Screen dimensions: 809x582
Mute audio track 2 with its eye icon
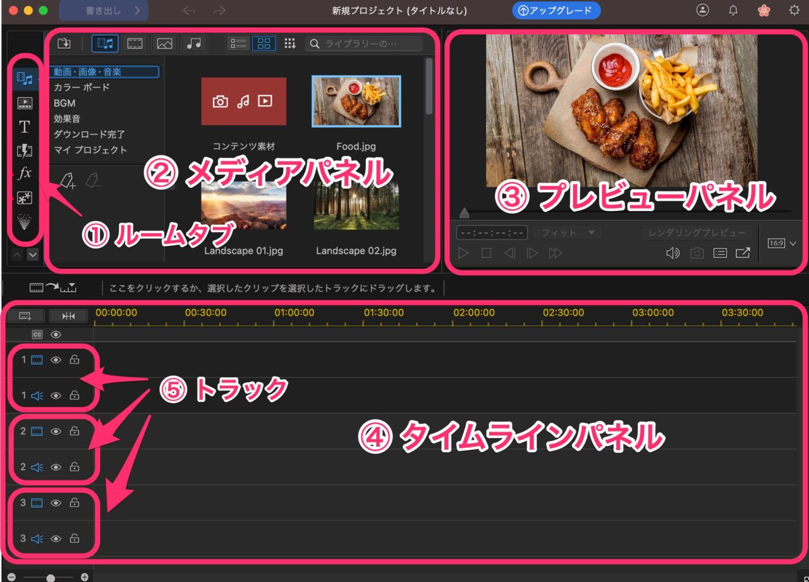56,467
